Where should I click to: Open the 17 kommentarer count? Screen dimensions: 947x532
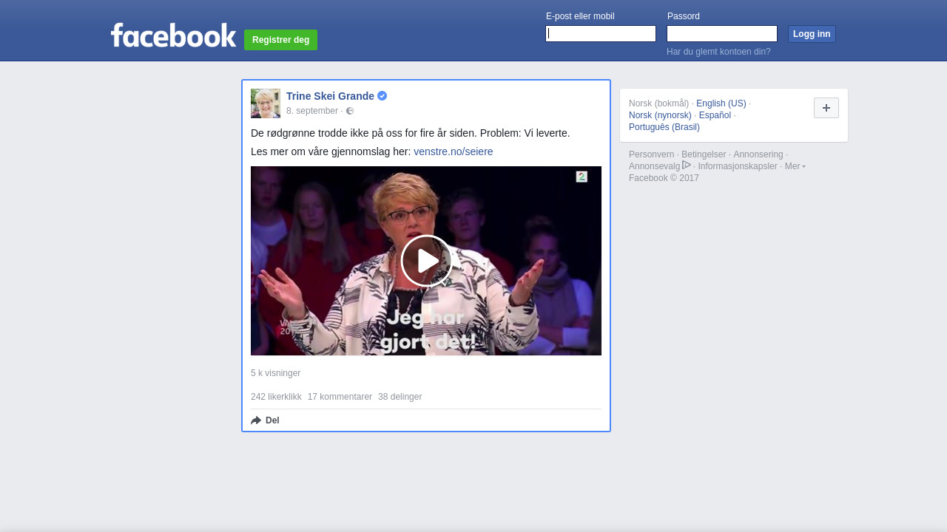340,397
